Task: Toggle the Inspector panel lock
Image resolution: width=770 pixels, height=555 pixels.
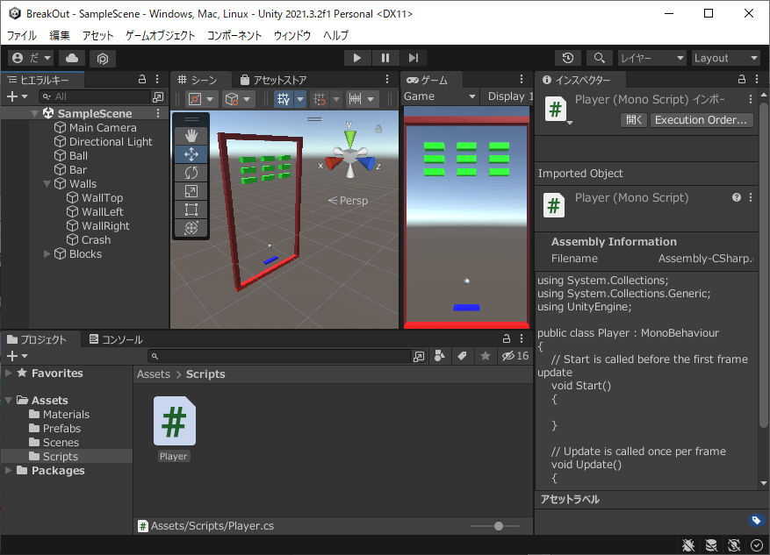Action: pyautogui.click(x=742, y=80)
